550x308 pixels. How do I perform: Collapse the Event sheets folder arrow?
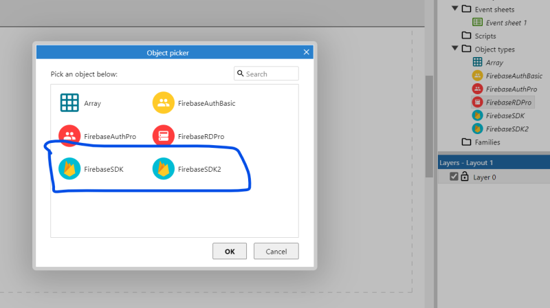pyautogui.click(x=455, y=8)
